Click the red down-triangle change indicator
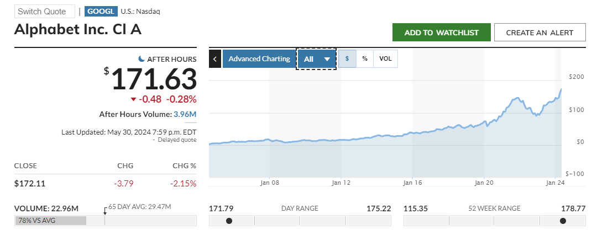Viewport: 597px width, 230px height. (x=133, y=99)
